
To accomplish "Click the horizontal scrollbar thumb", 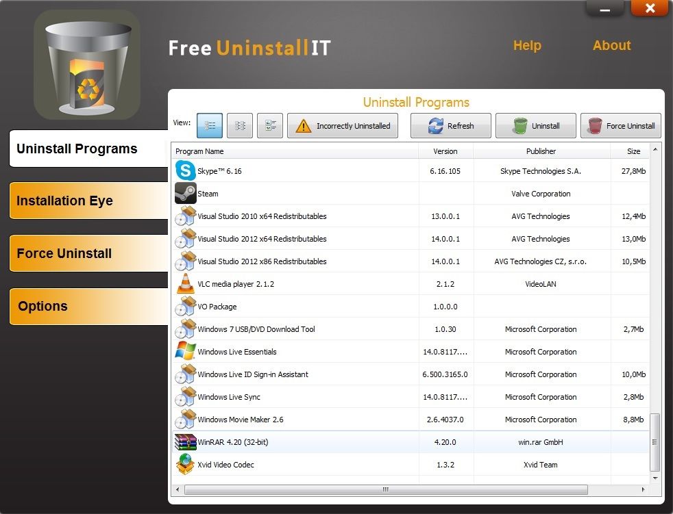I will [386, 489].
